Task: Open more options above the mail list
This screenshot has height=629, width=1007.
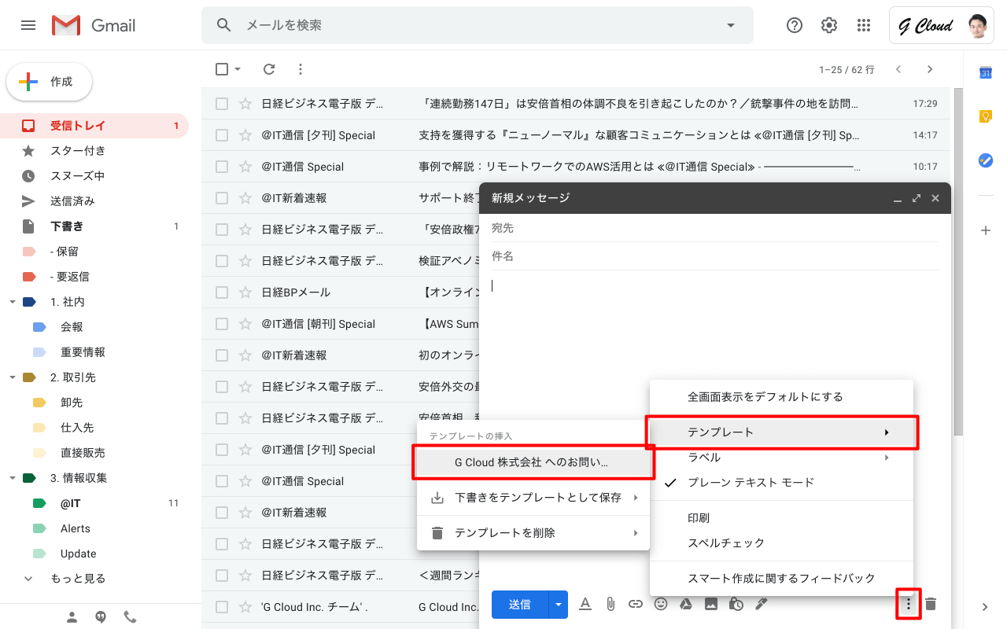Action: [x=300, y=69]
